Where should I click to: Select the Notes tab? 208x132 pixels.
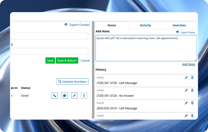112,25
